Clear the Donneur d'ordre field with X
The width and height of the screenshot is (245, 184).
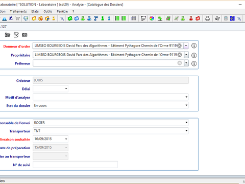[x=180, y=45]
